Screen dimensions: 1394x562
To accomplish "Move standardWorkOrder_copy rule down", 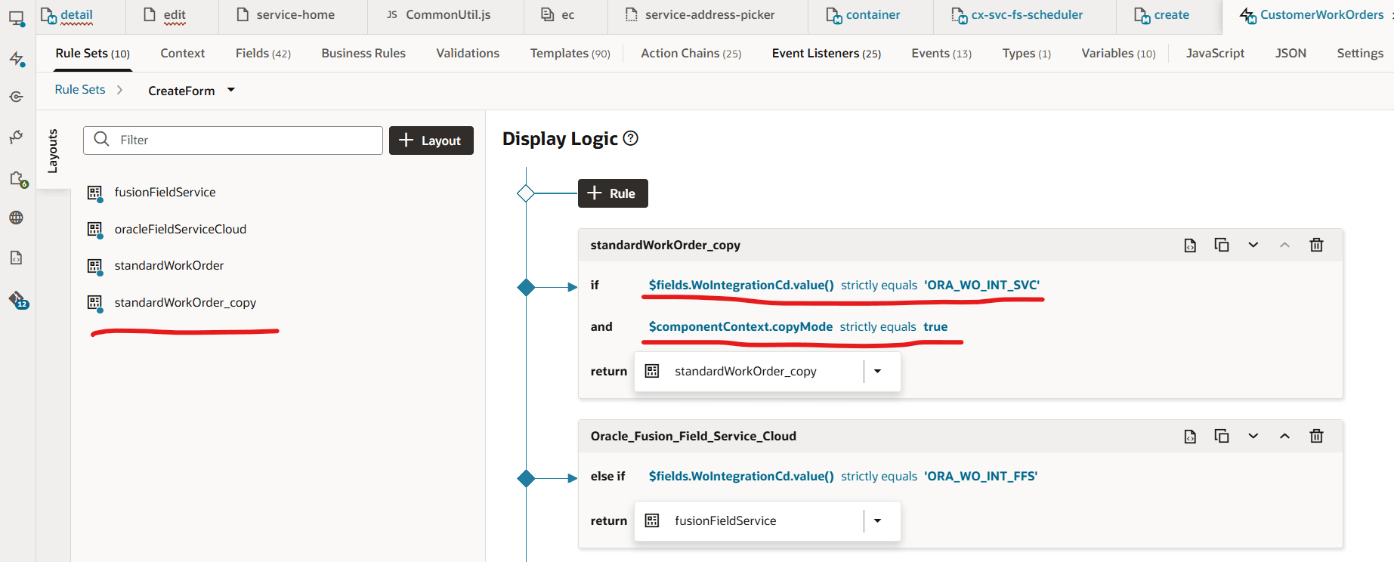I will tap(1253, 245).
